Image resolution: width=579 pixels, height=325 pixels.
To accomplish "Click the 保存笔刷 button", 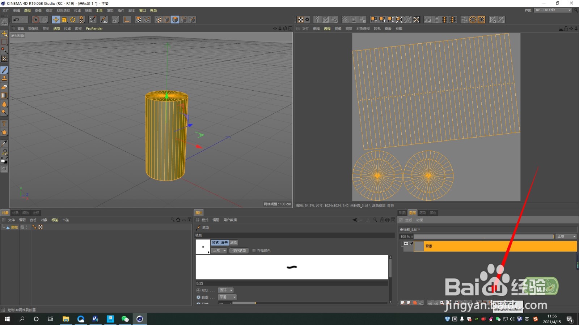I will 239,250.
